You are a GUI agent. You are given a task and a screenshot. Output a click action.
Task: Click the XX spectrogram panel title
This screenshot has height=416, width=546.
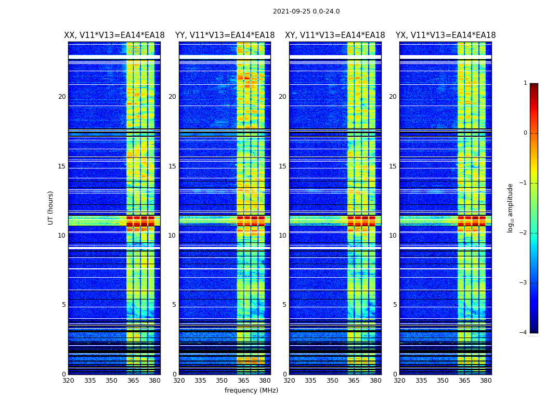click(114, 35)
